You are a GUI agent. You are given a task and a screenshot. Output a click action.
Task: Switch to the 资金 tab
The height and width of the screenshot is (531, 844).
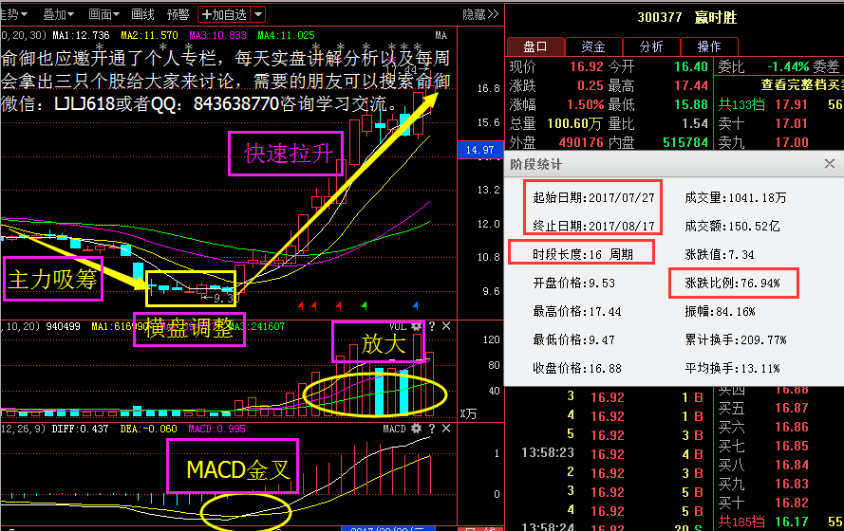click(593, 46)
